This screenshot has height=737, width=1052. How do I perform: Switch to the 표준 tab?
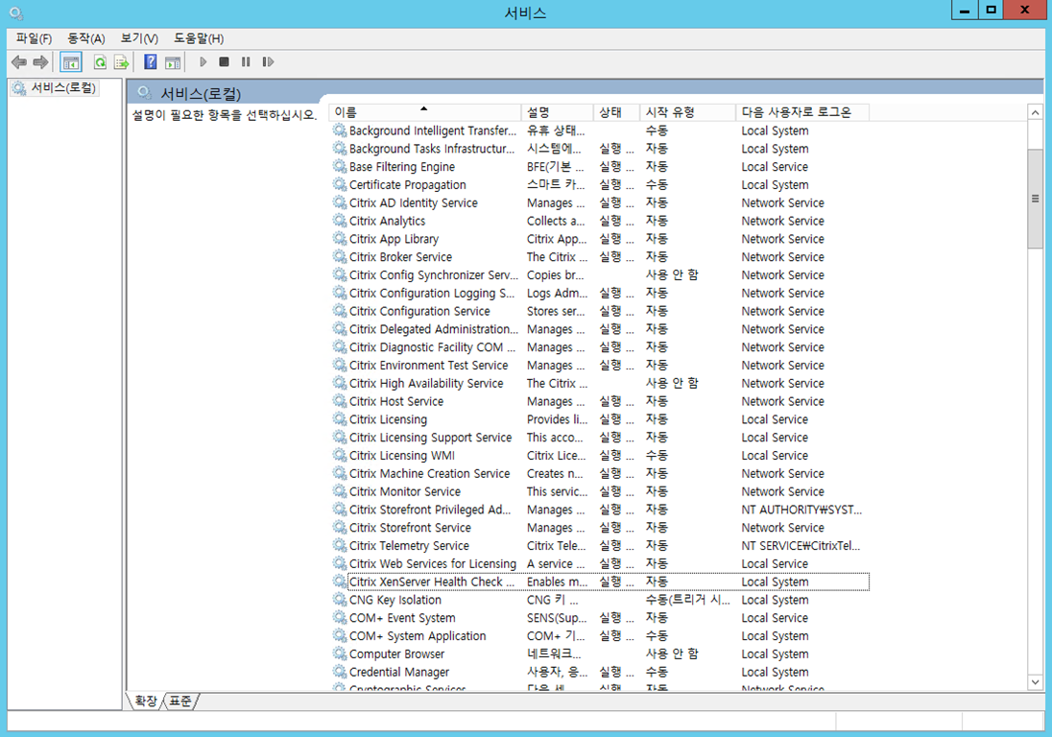[179, 701]
